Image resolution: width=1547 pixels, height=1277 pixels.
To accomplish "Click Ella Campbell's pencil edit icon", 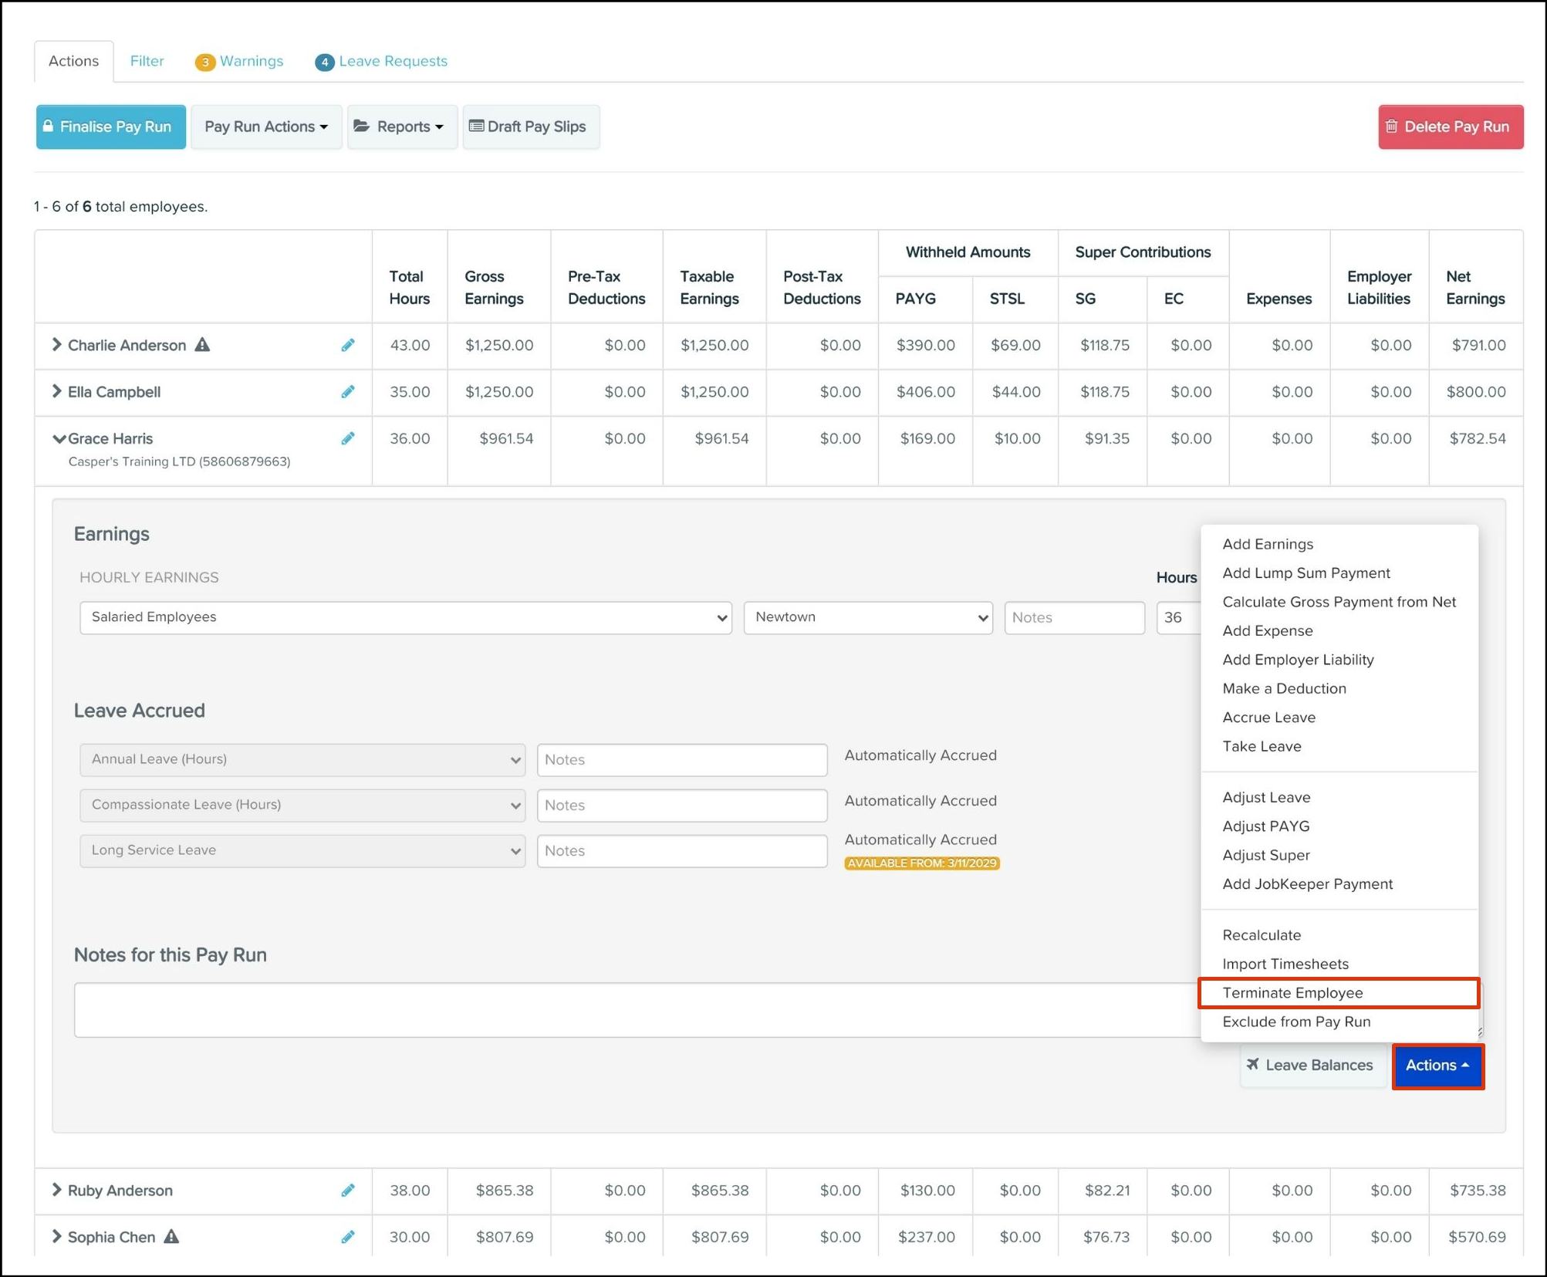I will (x=348, y=392).
